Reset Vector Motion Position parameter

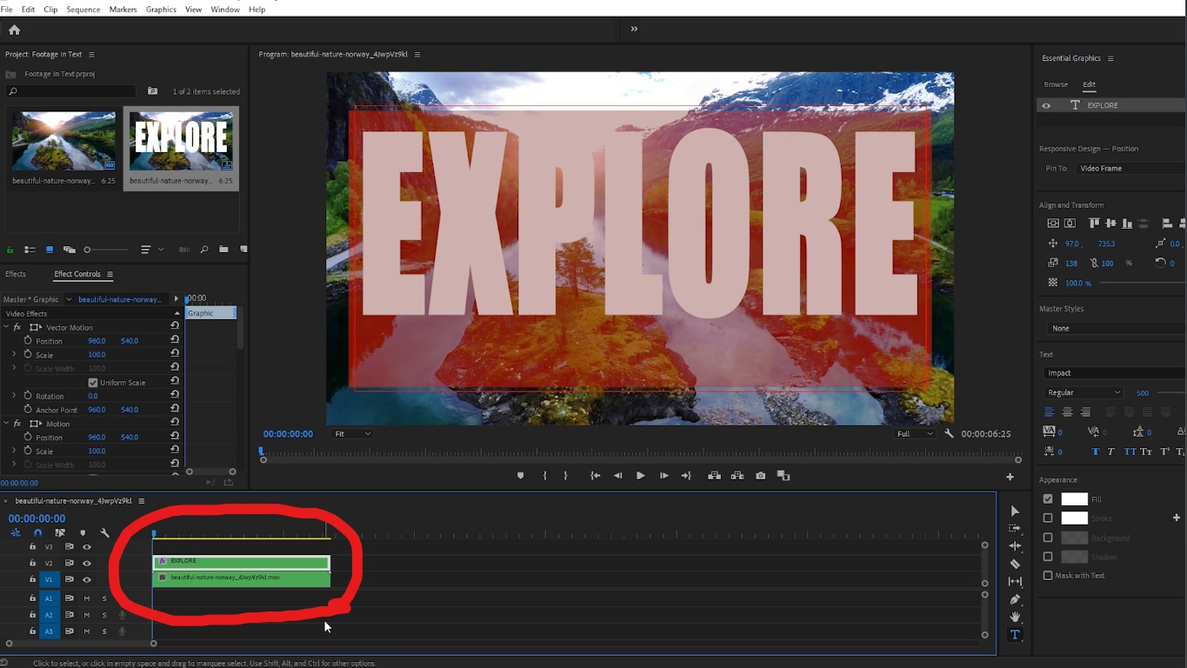175,340
